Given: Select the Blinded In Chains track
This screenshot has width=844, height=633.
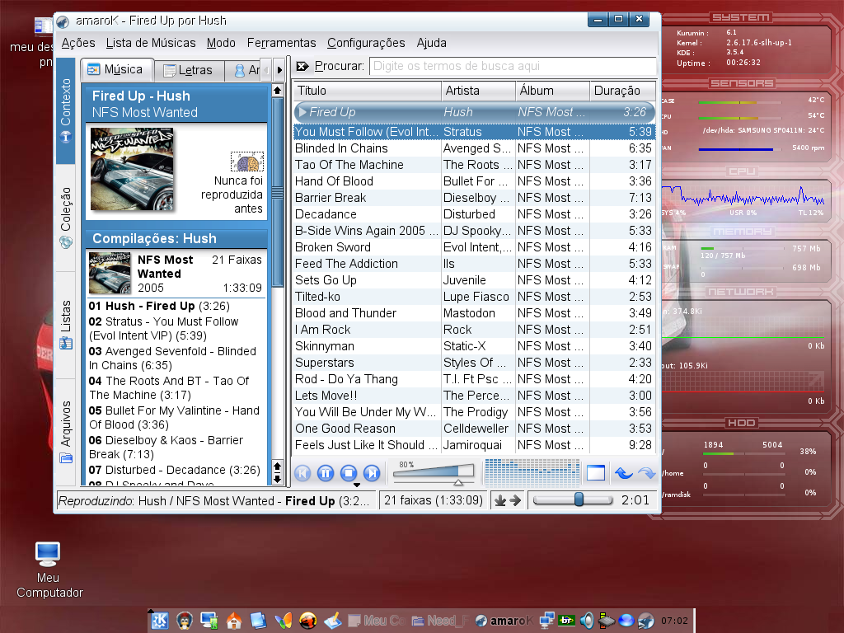Looking at the screenshot, I should point(474,148).
